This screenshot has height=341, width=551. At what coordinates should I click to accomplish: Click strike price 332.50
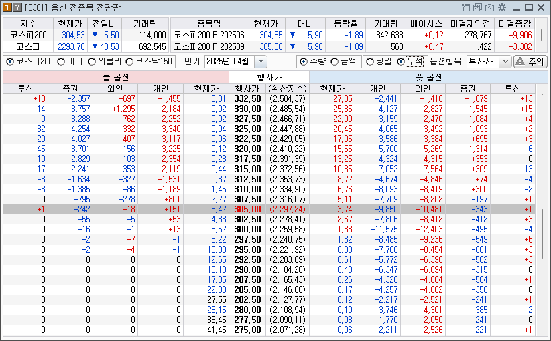[x=247, y=98]
